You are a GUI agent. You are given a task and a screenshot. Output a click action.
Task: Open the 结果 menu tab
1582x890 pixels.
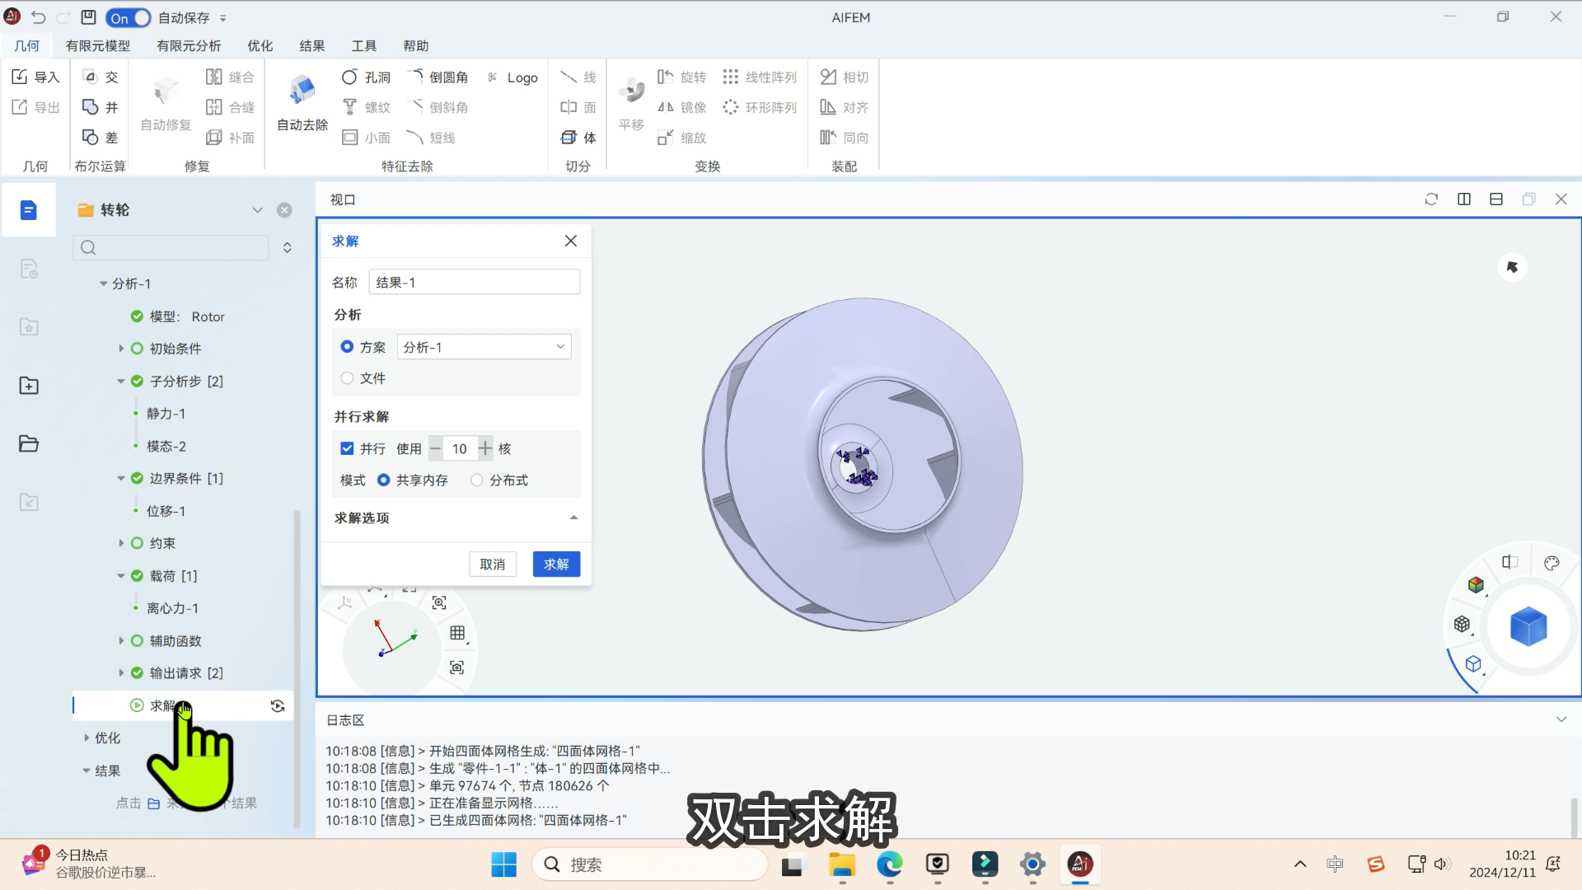click(311, 45)
